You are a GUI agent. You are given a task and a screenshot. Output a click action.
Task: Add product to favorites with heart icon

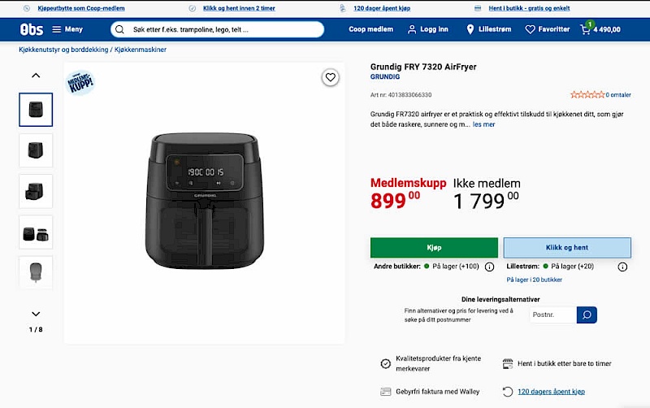[330, 77]
